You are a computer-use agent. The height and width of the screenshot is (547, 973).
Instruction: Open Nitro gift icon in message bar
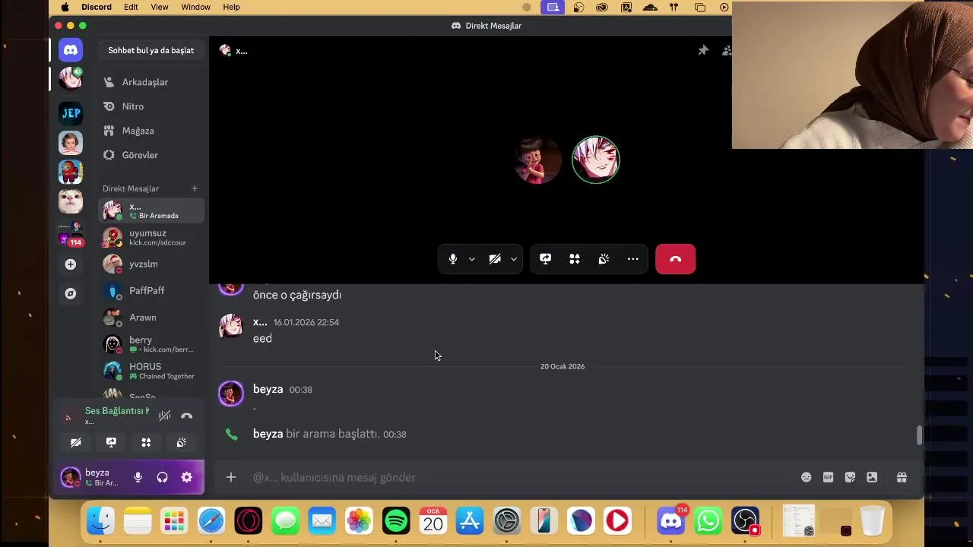coord(902,477)
